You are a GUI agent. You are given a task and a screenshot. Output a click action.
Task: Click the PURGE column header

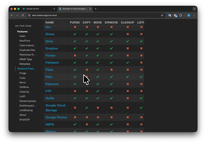click(75, 22)
